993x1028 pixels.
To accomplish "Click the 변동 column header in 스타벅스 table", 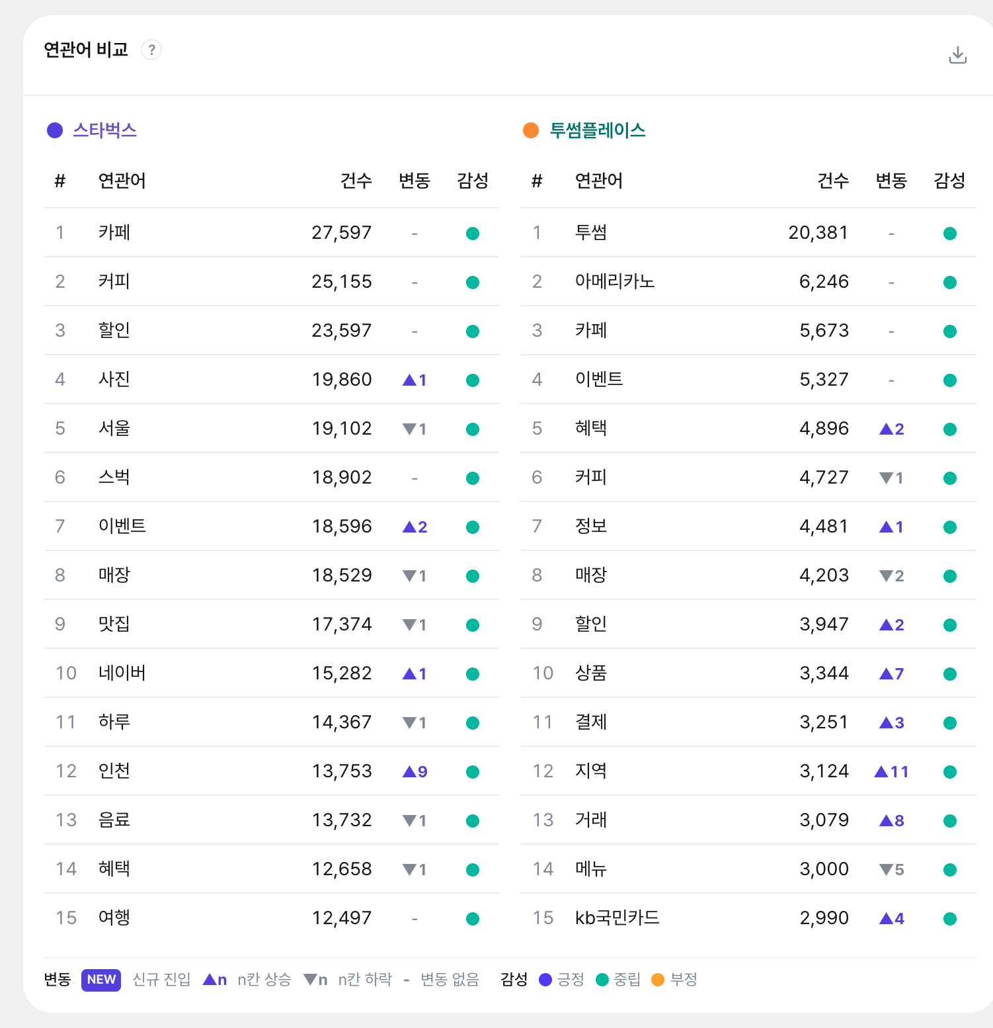I will [x=415, y=181].
